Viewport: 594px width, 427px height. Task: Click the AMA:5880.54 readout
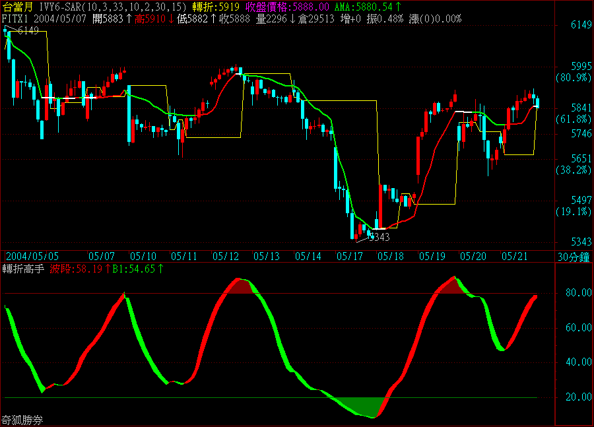point(368,7)
